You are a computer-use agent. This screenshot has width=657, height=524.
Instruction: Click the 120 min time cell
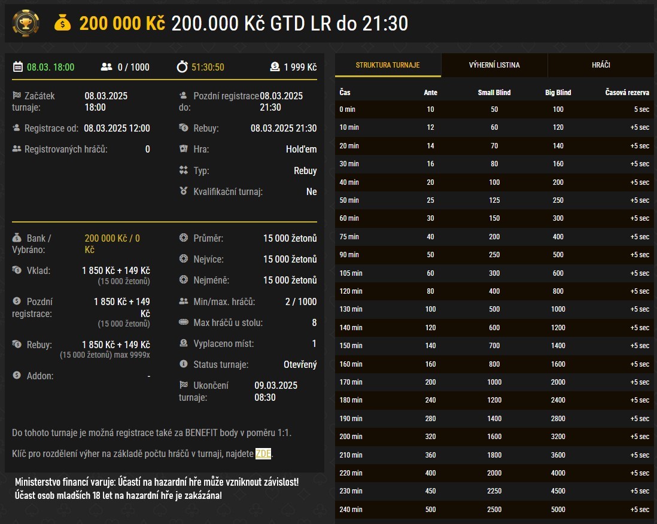[351, 291]
